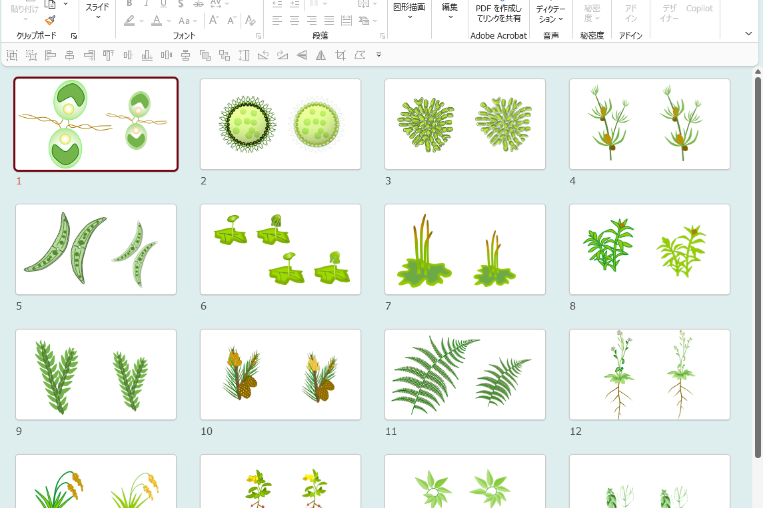The image size is (763, 508).
Task: Select slide 11 fern thumbnail
Action: (464, 374)
